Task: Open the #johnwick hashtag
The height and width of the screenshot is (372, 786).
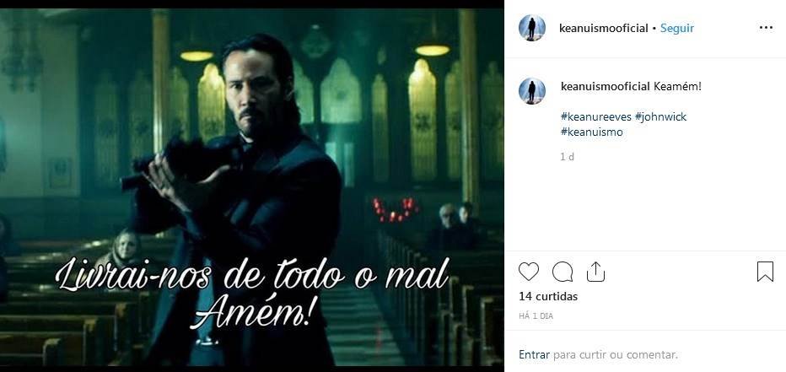Action: (660, 116)
